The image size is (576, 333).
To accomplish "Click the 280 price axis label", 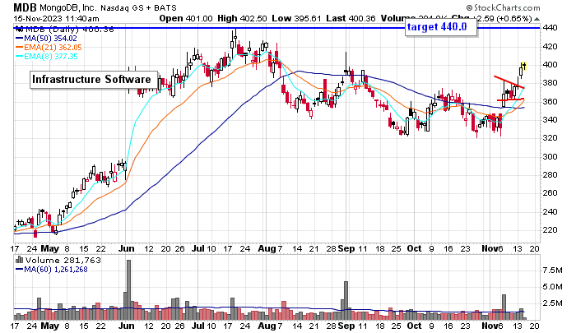I will 550,175.
